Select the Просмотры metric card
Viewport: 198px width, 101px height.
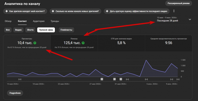tap(27, 43)
